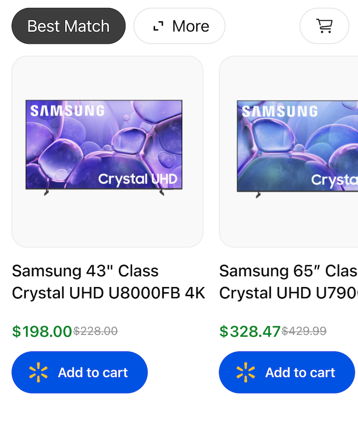Select the Best Match filter pill
This screenshot has width=358, height=428.
(x=68, y=26)
